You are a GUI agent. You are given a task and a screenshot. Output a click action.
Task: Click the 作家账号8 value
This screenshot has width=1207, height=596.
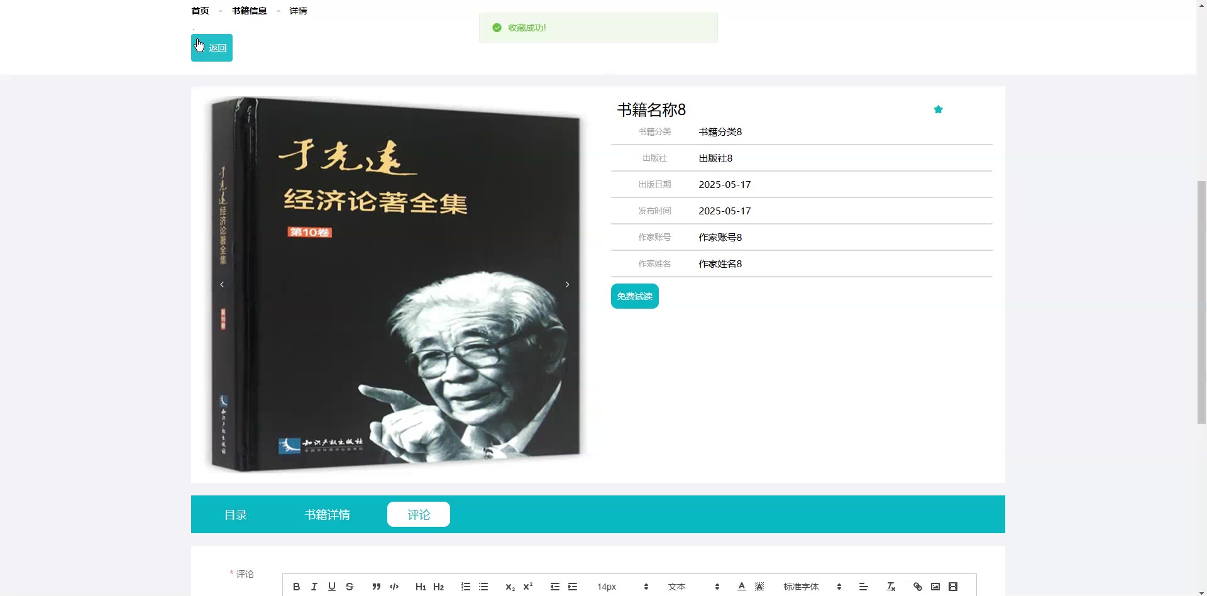coord(720,238)
